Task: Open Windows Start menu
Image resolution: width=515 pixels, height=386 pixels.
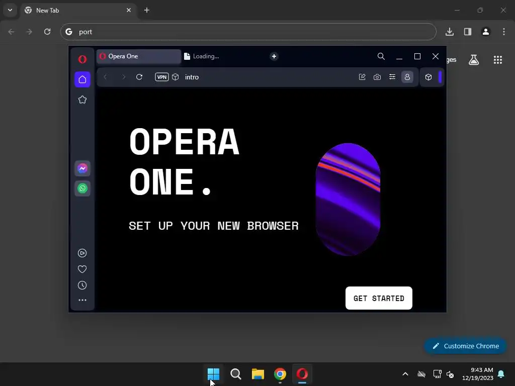Action: pyautogui.click(x=213, y=374)
